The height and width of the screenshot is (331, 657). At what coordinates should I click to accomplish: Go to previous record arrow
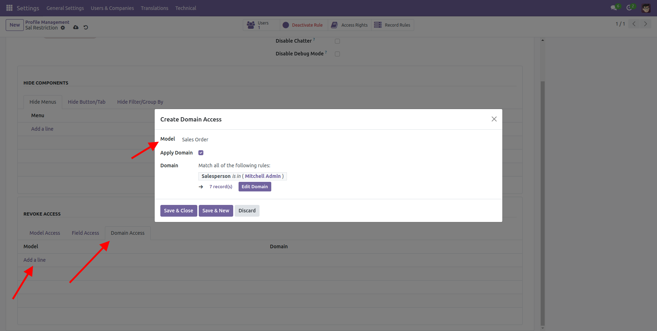point(634,24)
